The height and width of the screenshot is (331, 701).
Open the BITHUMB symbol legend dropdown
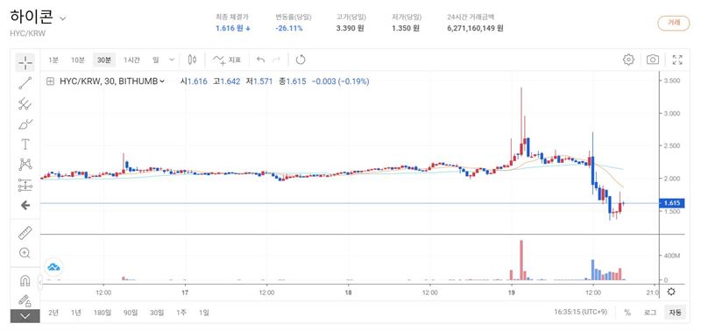point(162,81)
